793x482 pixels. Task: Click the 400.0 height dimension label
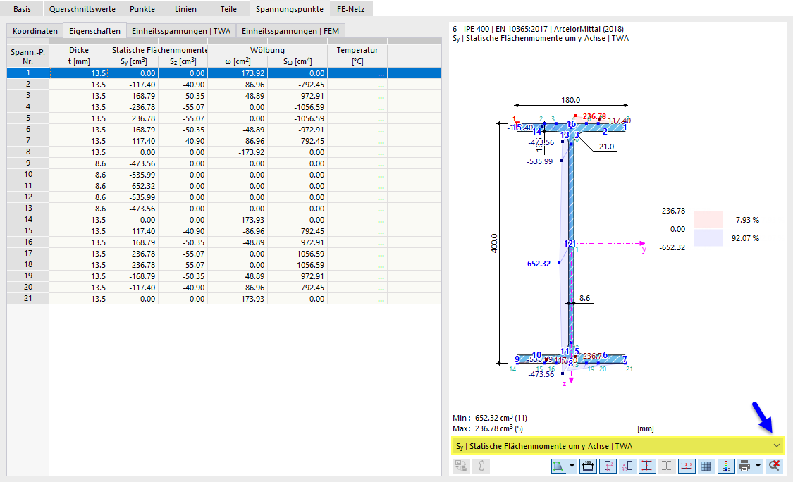coord(494,243)
